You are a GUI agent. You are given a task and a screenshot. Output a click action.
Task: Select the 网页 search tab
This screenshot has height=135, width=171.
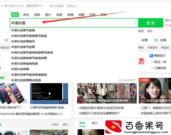(15, 15)
